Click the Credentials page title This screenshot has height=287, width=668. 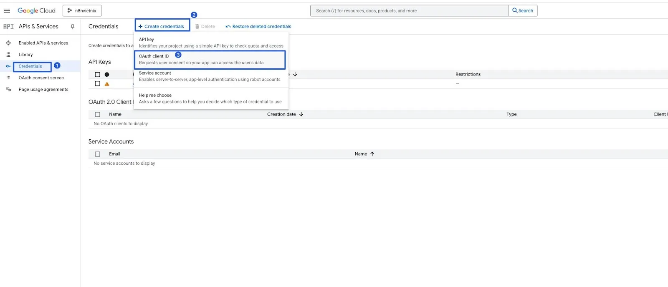[x=104, y=26]
